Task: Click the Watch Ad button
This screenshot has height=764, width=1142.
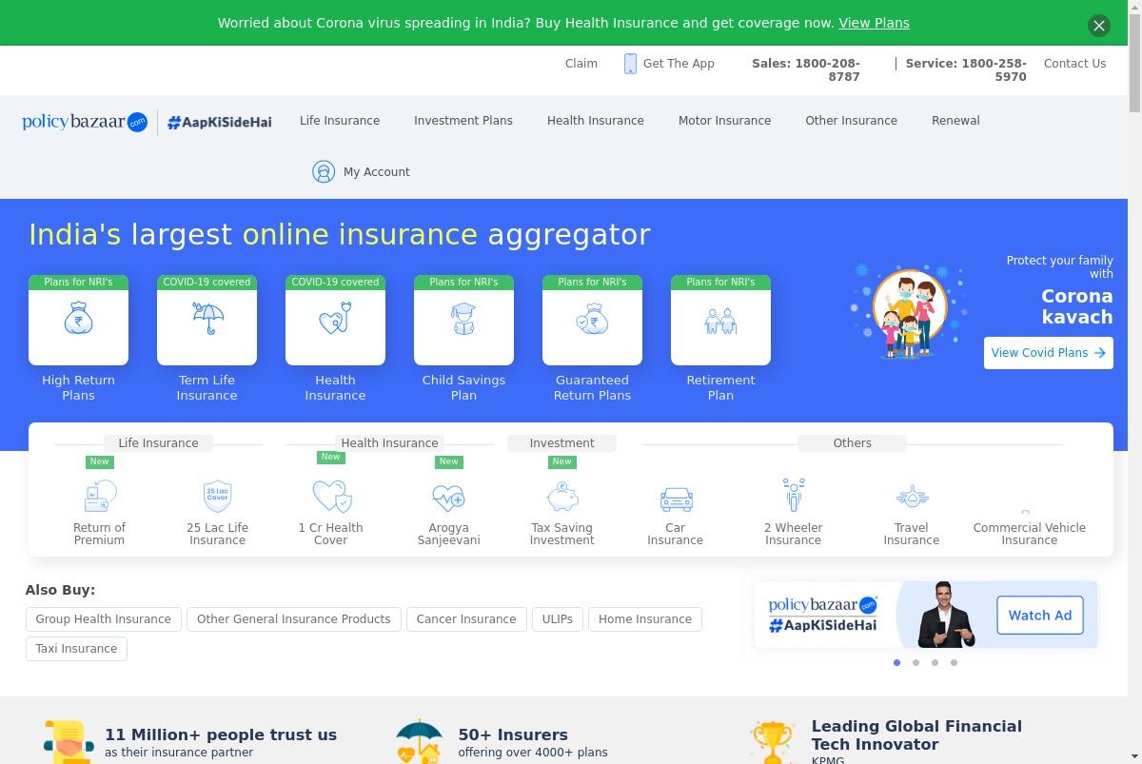Action: click(1040, 616)
